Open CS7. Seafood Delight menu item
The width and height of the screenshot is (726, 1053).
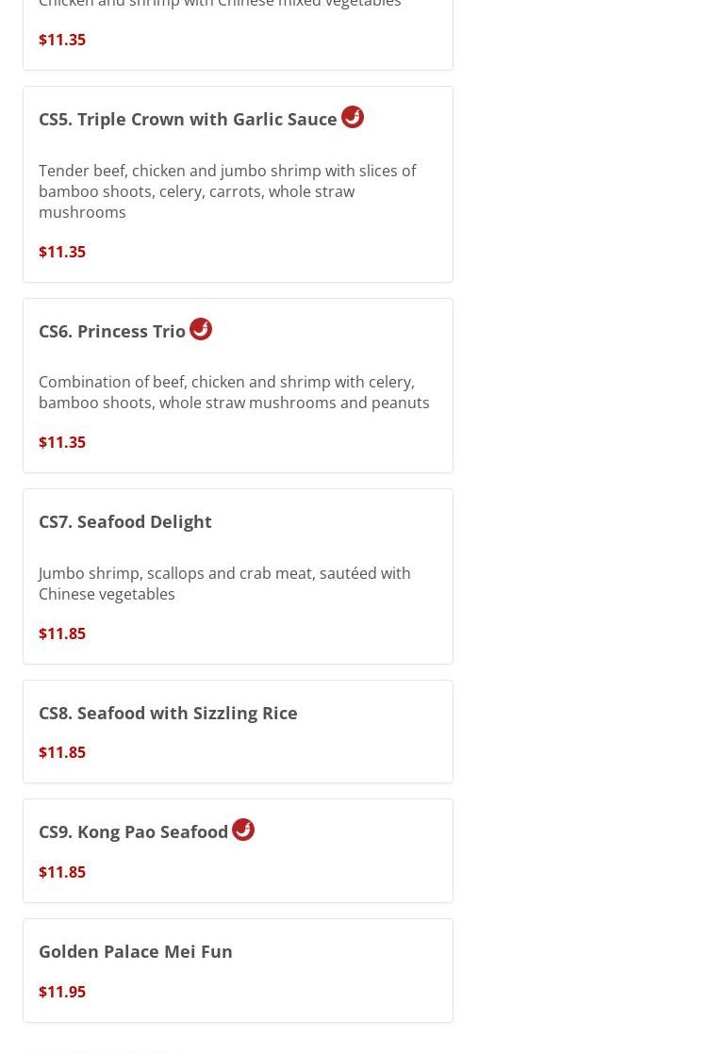(x=125, y=521)
